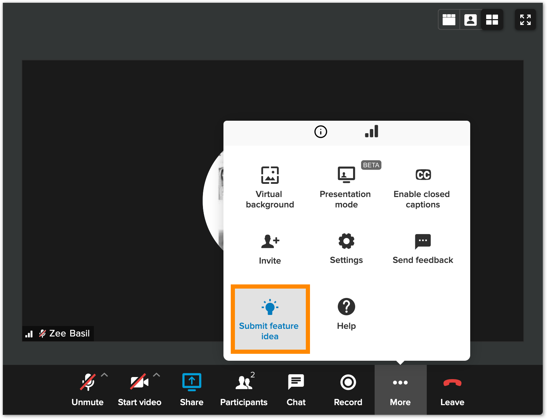547x419 pixels.
Task: Close the More menu button
Action: [x=400, y=390]
